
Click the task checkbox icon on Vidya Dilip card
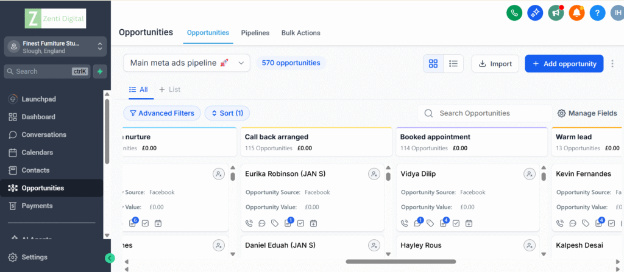456,223
